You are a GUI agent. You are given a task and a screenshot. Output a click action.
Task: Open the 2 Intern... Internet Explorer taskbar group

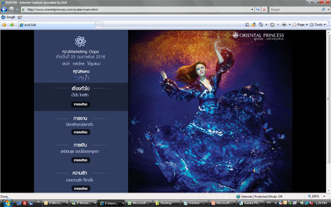pos(111,203)
